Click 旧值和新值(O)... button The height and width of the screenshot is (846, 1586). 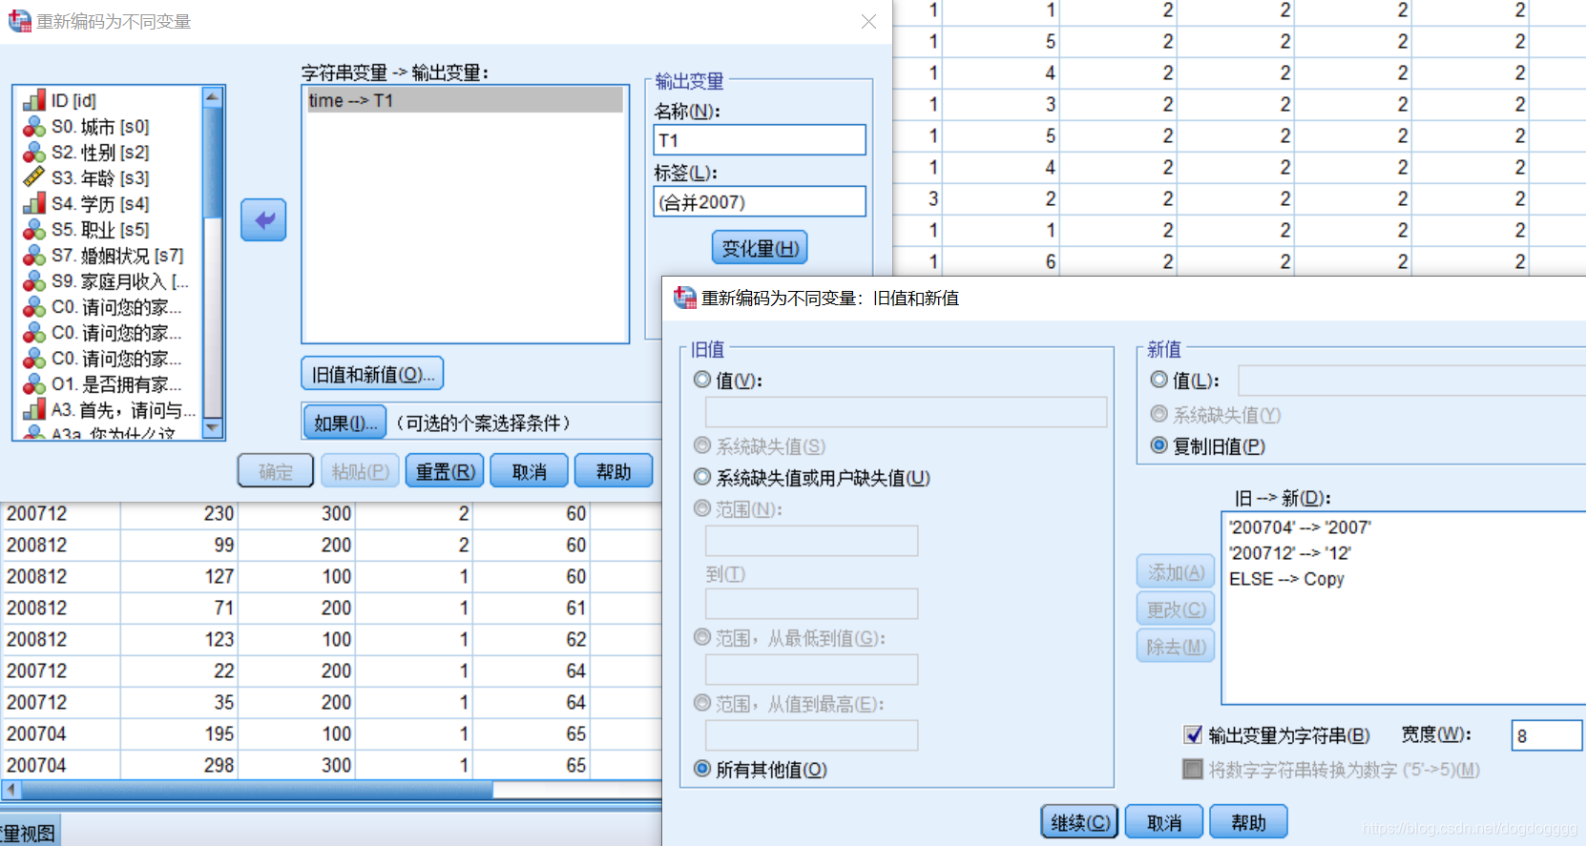(372, 374)
